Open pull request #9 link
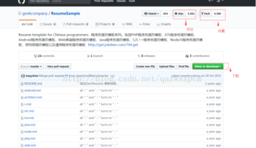This screenshot has width=256, height=148. (x=66, y=76)
